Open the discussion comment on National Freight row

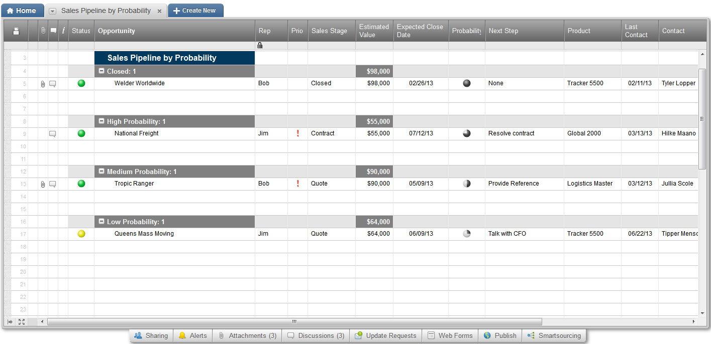pyautogui.click(x=52, y=134)
